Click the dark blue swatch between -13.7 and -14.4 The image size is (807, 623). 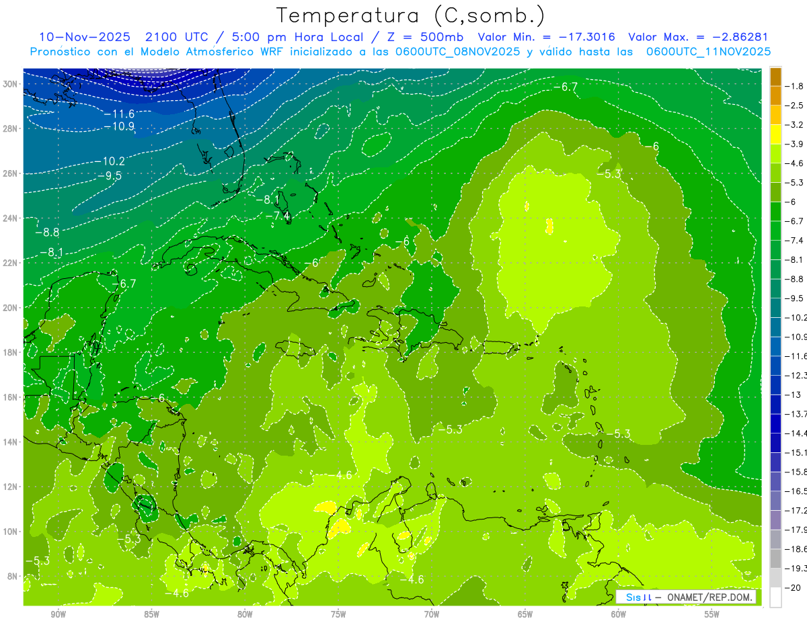775,423
